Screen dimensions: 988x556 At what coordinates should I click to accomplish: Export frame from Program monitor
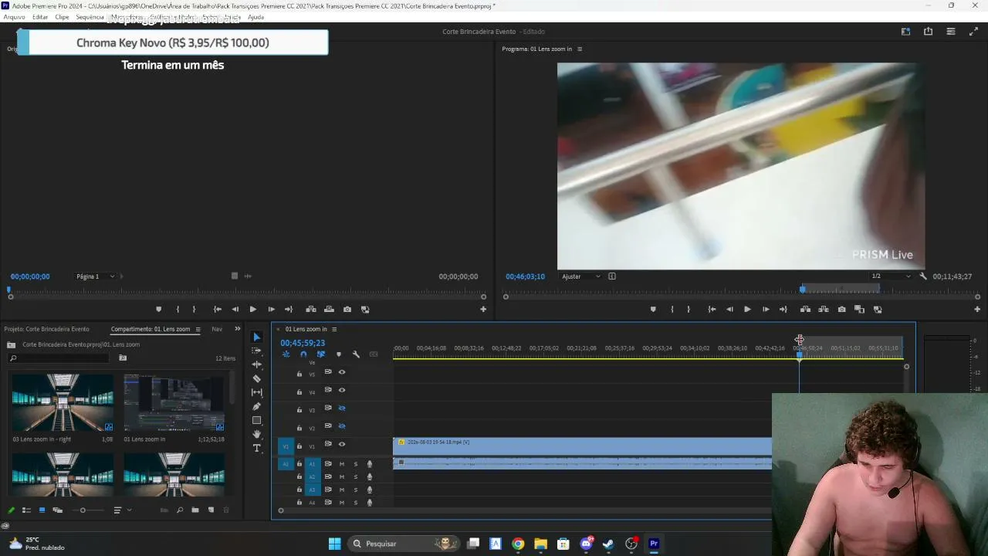click(841, 310)
